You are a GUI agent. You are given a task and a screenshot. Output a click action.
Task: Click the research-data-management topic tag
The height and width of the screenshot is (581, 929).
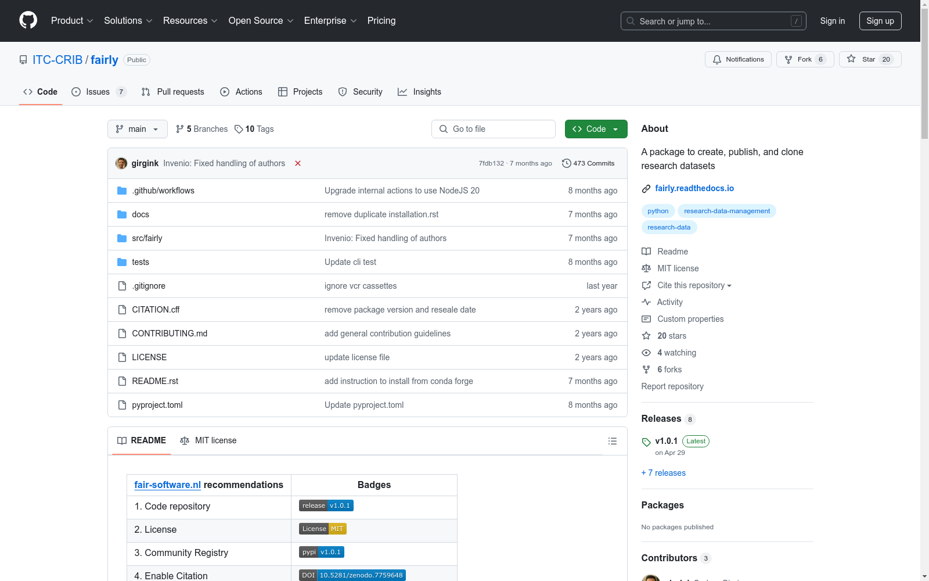pyautogui.click(x=727, y=211)
